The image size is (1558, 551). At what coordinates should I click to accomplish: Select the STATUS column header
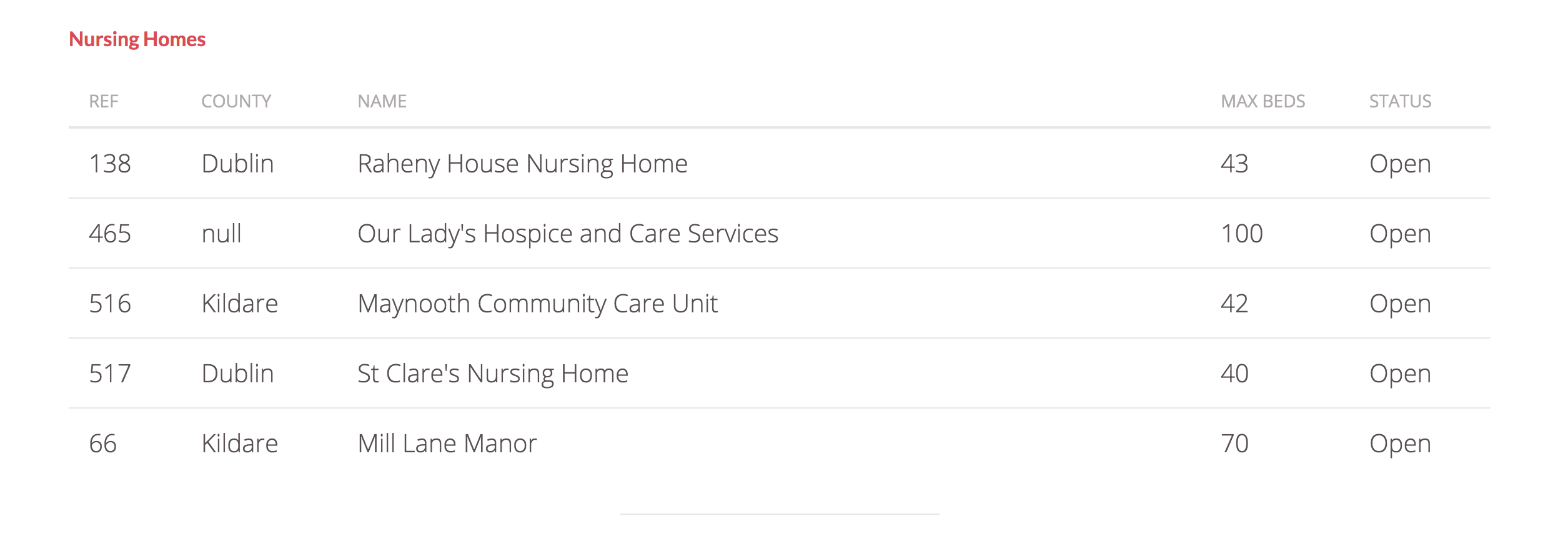click(1400, 101)
